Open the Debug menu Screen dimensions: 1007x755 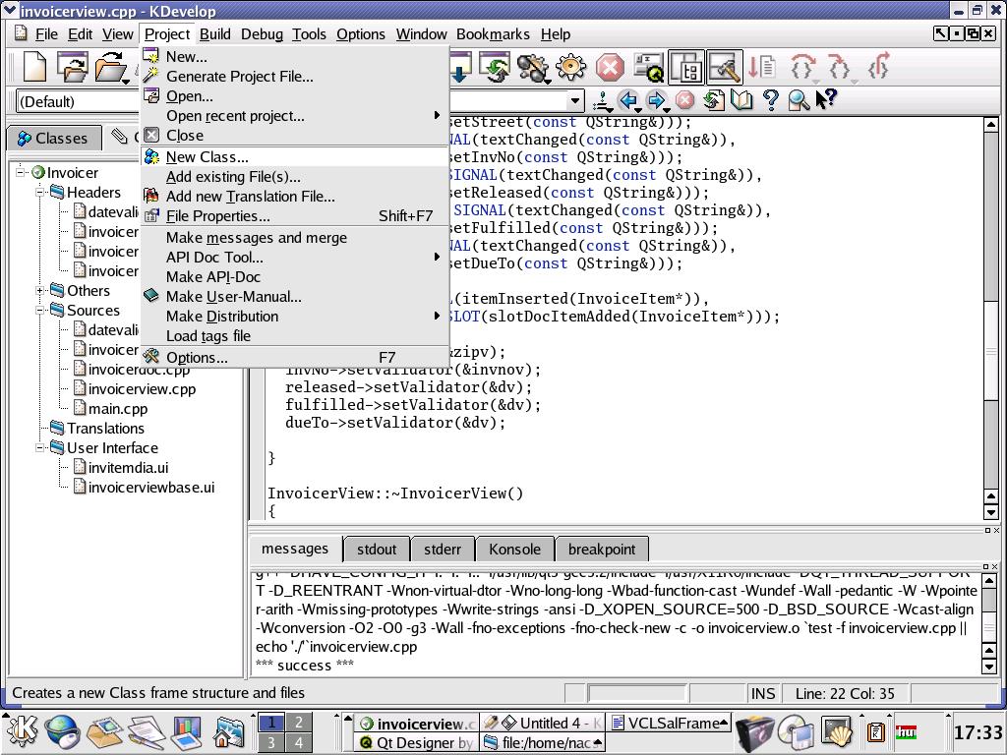pos(262,34)
